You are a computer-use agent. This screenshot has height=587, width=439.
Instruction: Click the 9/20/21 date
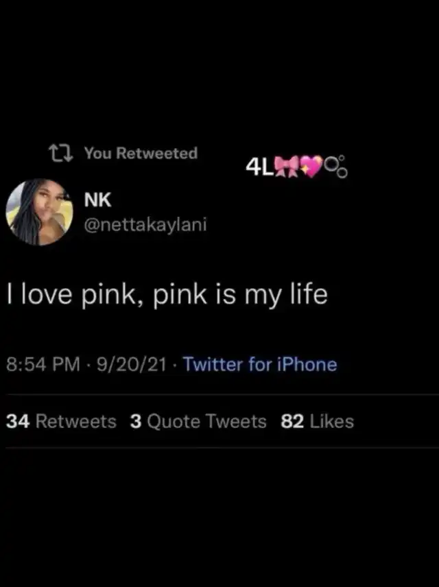click(132, 364)
